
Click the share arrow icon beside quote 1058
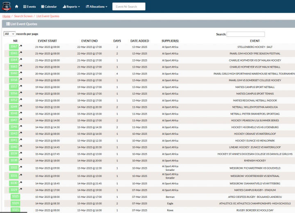point(21,79)
